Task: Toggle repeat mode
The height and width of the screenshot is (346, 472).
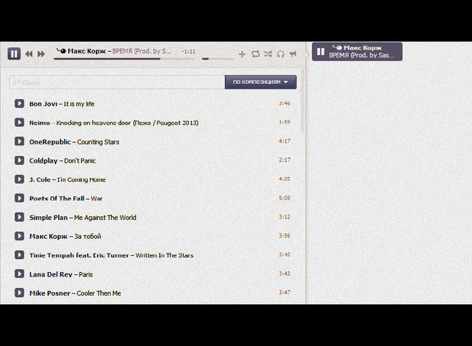Action: [x=256, y=54]
